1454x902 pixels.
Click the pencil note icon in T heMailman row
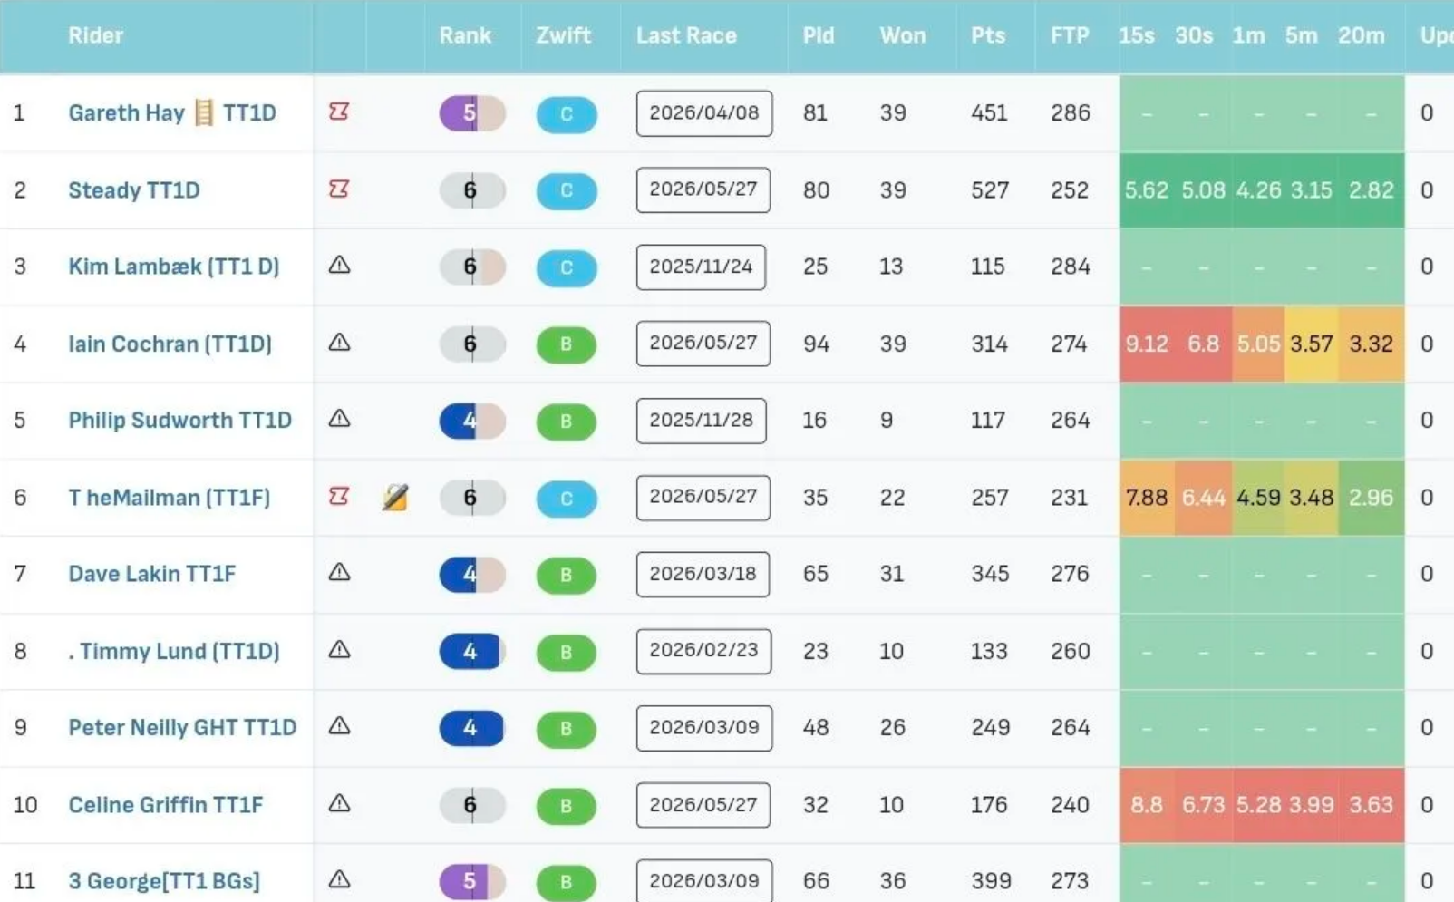[x=394, y=497]
